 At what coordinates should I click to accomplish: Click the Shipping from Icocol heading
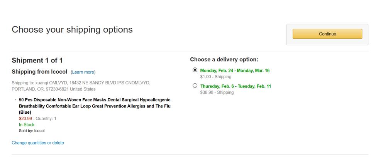[40, 72]
